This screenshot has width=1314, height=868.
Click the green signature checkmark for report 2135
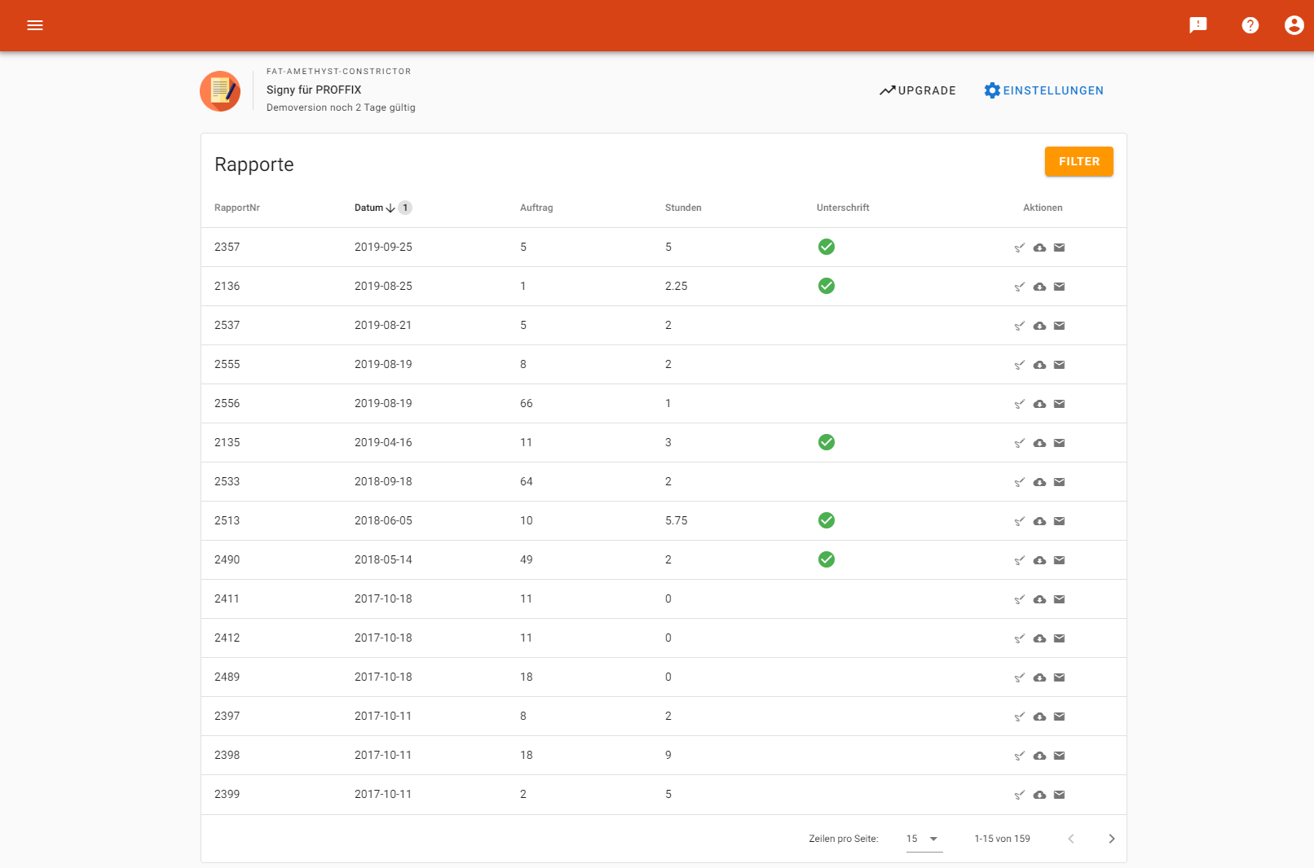[x=826, y=442]
